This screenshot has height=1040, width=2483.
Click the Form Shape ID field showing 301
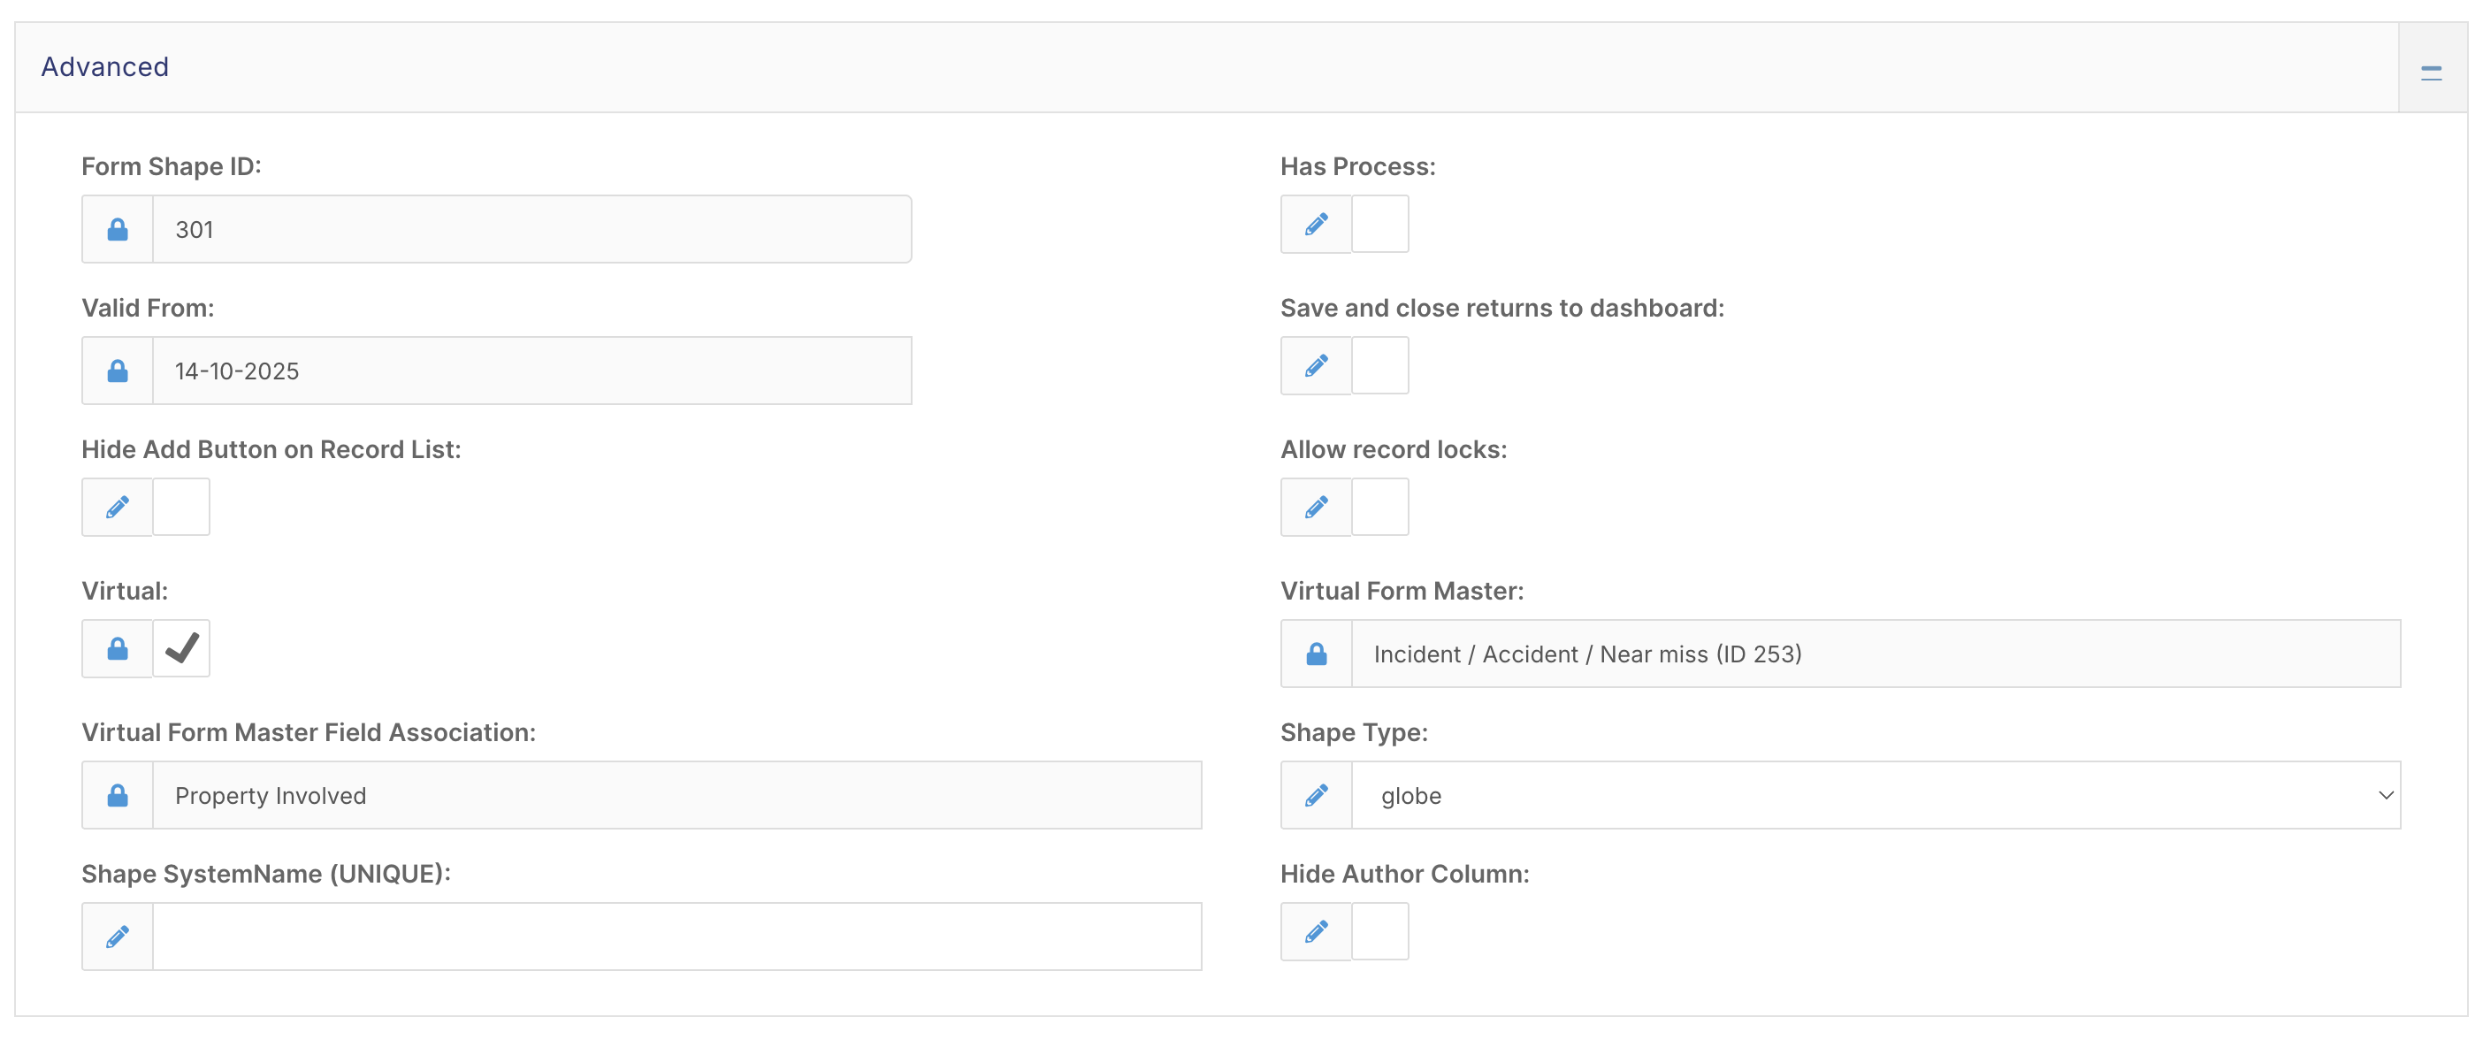pos(532,229)
